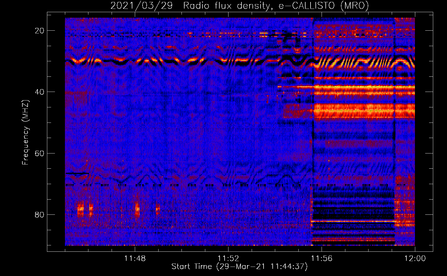Click the 12:00 time tick label
The height and width of the screenshot is (276, 447).
(415, 259)
